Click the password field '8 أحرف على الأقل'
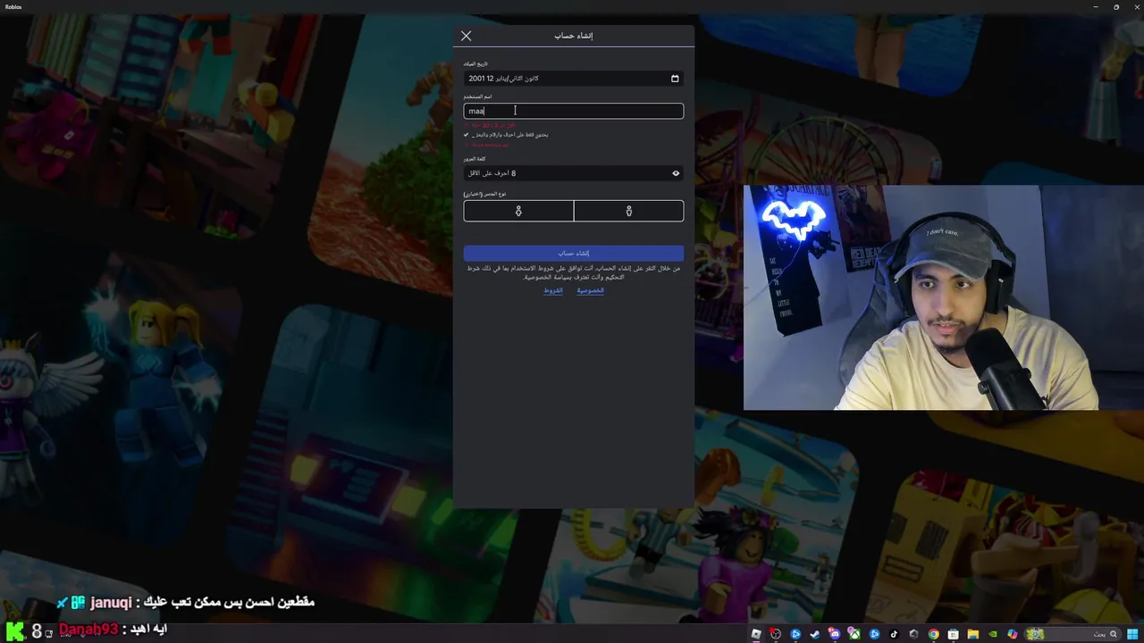 tap(574, 173)
